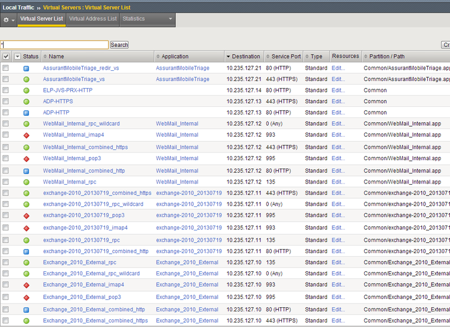This screenshot has height=327, width=450.
Task: Open the Statistics tab dropdown arrow
Action: (x=170, y=19)
